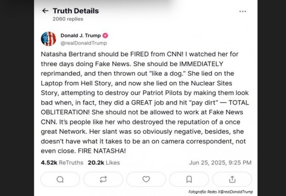The image size is (286, 196).
Task: Click the TOTAL OBLITERATION phrase in the post
Action: pyautogui.click(x=145, y=108)
